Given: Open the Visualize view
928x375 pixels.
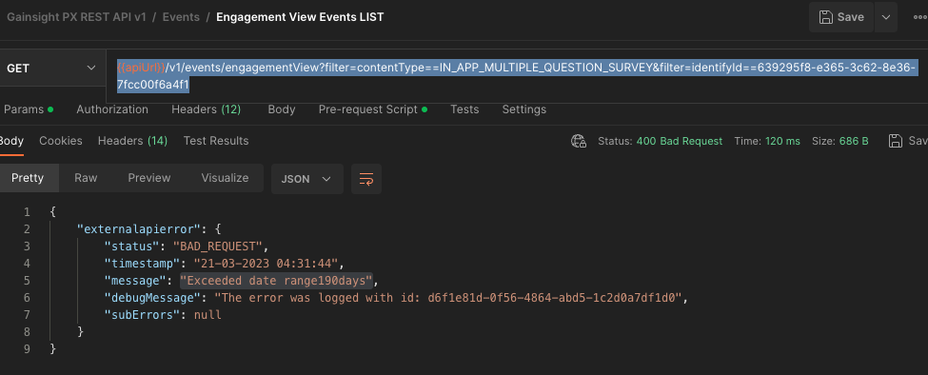Looking at the screenshot, I should coord(225,178).
